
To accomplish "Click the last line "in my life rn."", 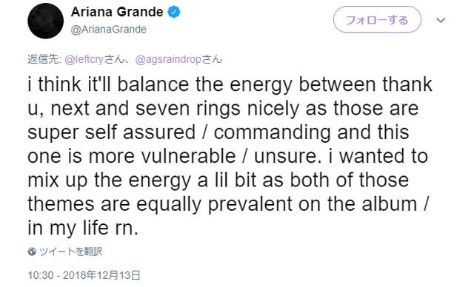I will tap(83, 228).
